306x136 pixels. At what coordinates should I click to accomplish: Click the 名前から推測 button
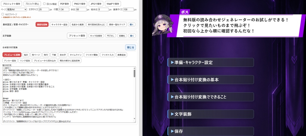pos(77,24)
